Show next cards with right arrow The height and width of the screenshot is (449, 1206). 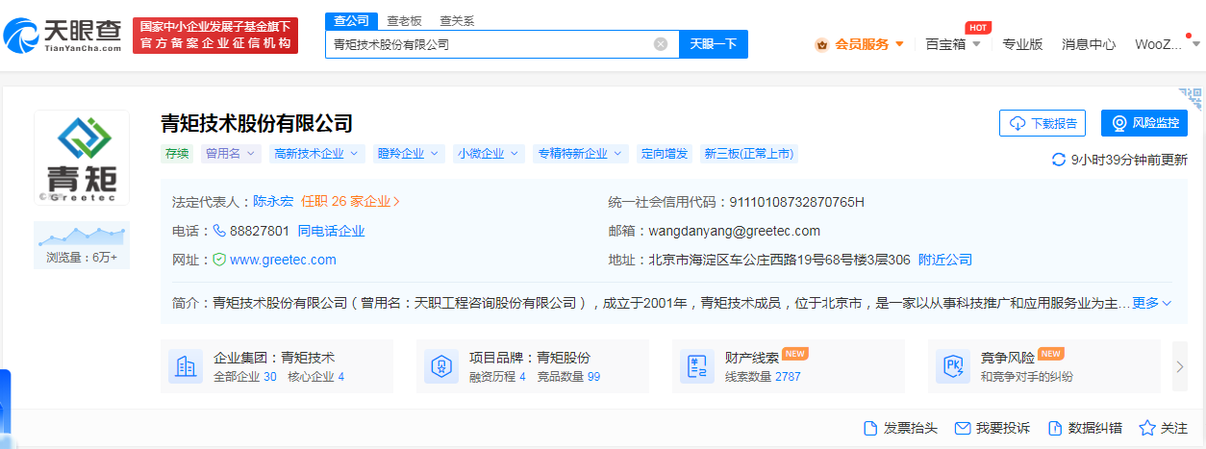click(1181, 366)
